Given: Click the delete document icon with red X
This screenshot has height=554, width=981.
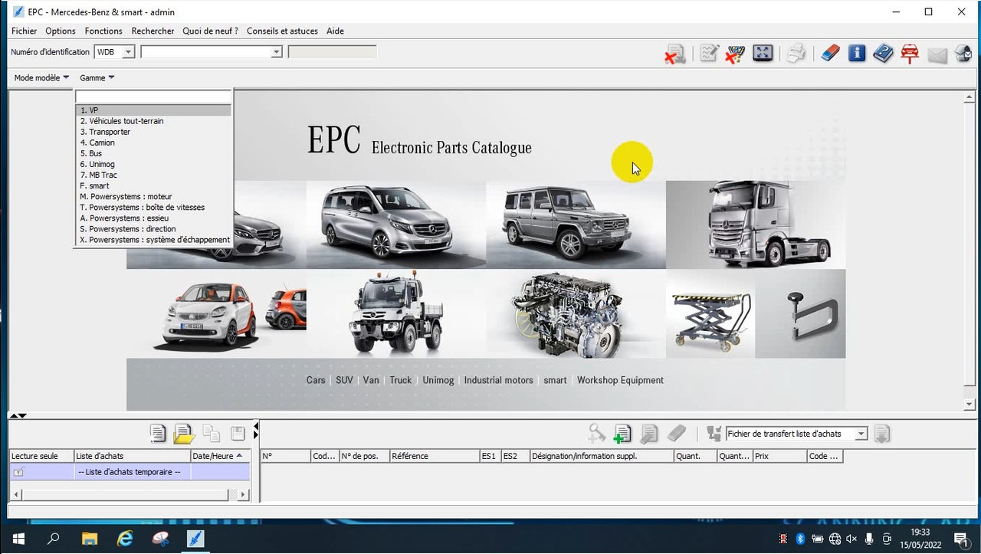Looking at the screenshot, I should tap(675, 54).
